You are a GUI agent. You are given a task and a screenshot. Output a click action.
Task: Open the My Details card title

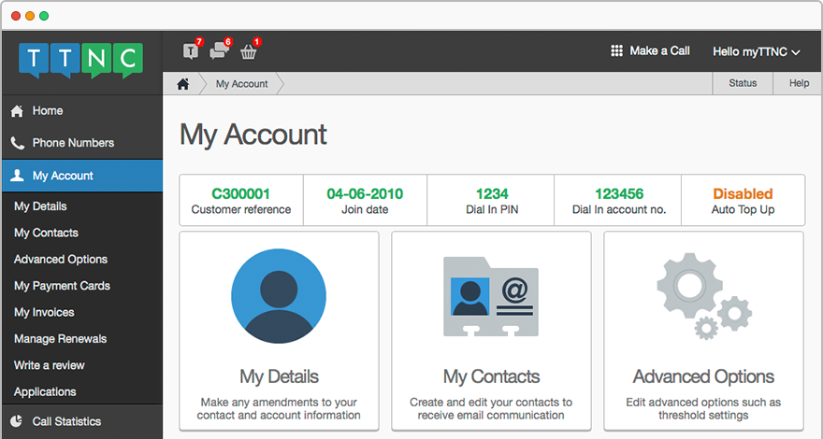coord(279,376)
